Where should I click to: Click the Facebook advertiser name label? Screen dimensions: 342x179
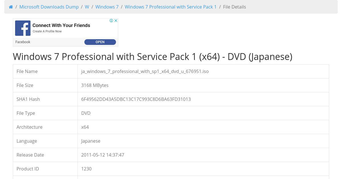coord(23,42)
